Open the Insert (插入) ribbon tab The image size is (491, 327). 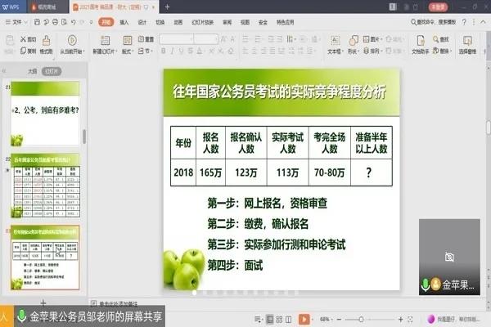[124, 22]
